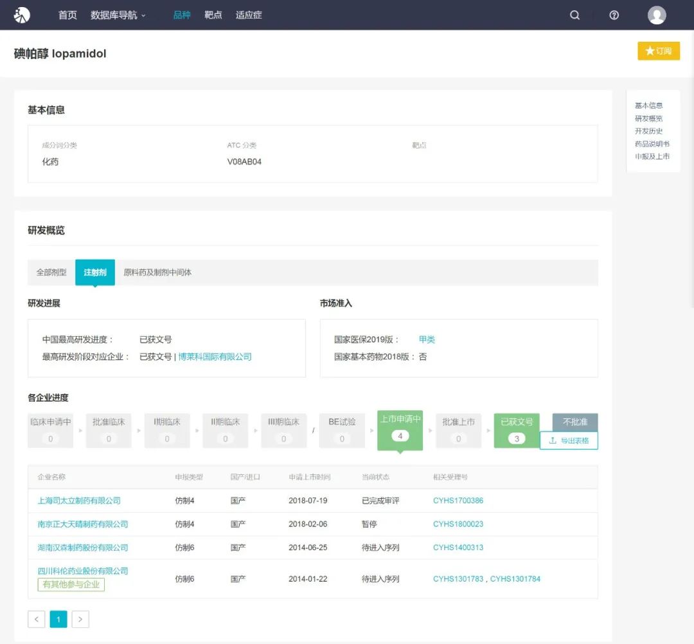Switch to 注射剂 tab
Image resolution: width=694 pixels, height=644 pixels.
pyautogui.click(x=95, y=273)
